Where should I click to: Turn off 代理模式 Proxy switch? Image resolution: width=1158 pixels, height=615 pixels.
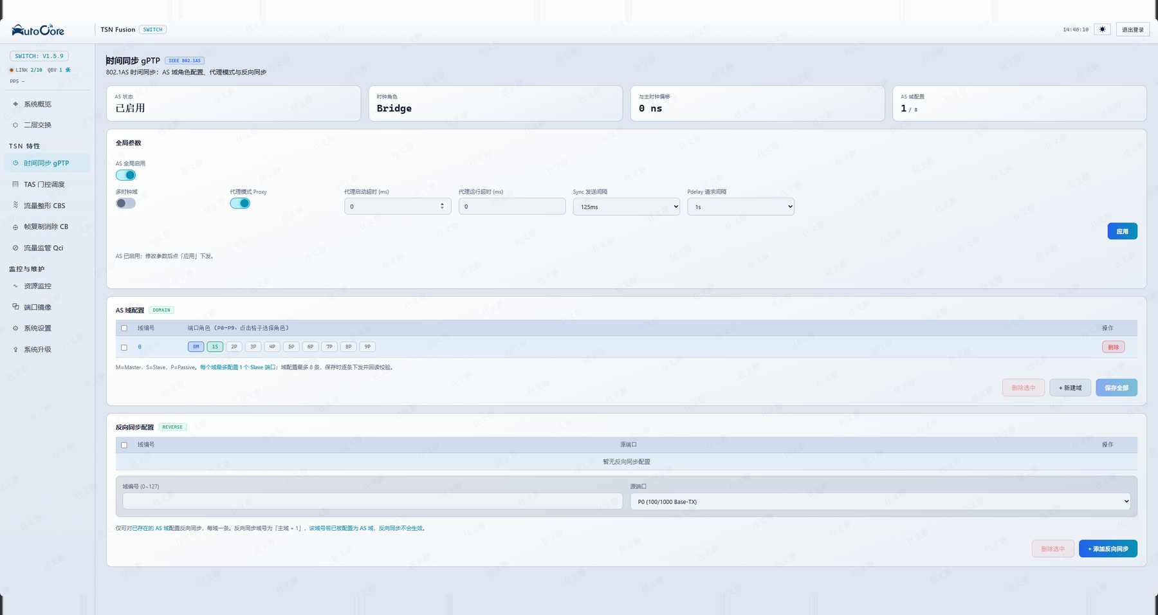tap(240, 203)
